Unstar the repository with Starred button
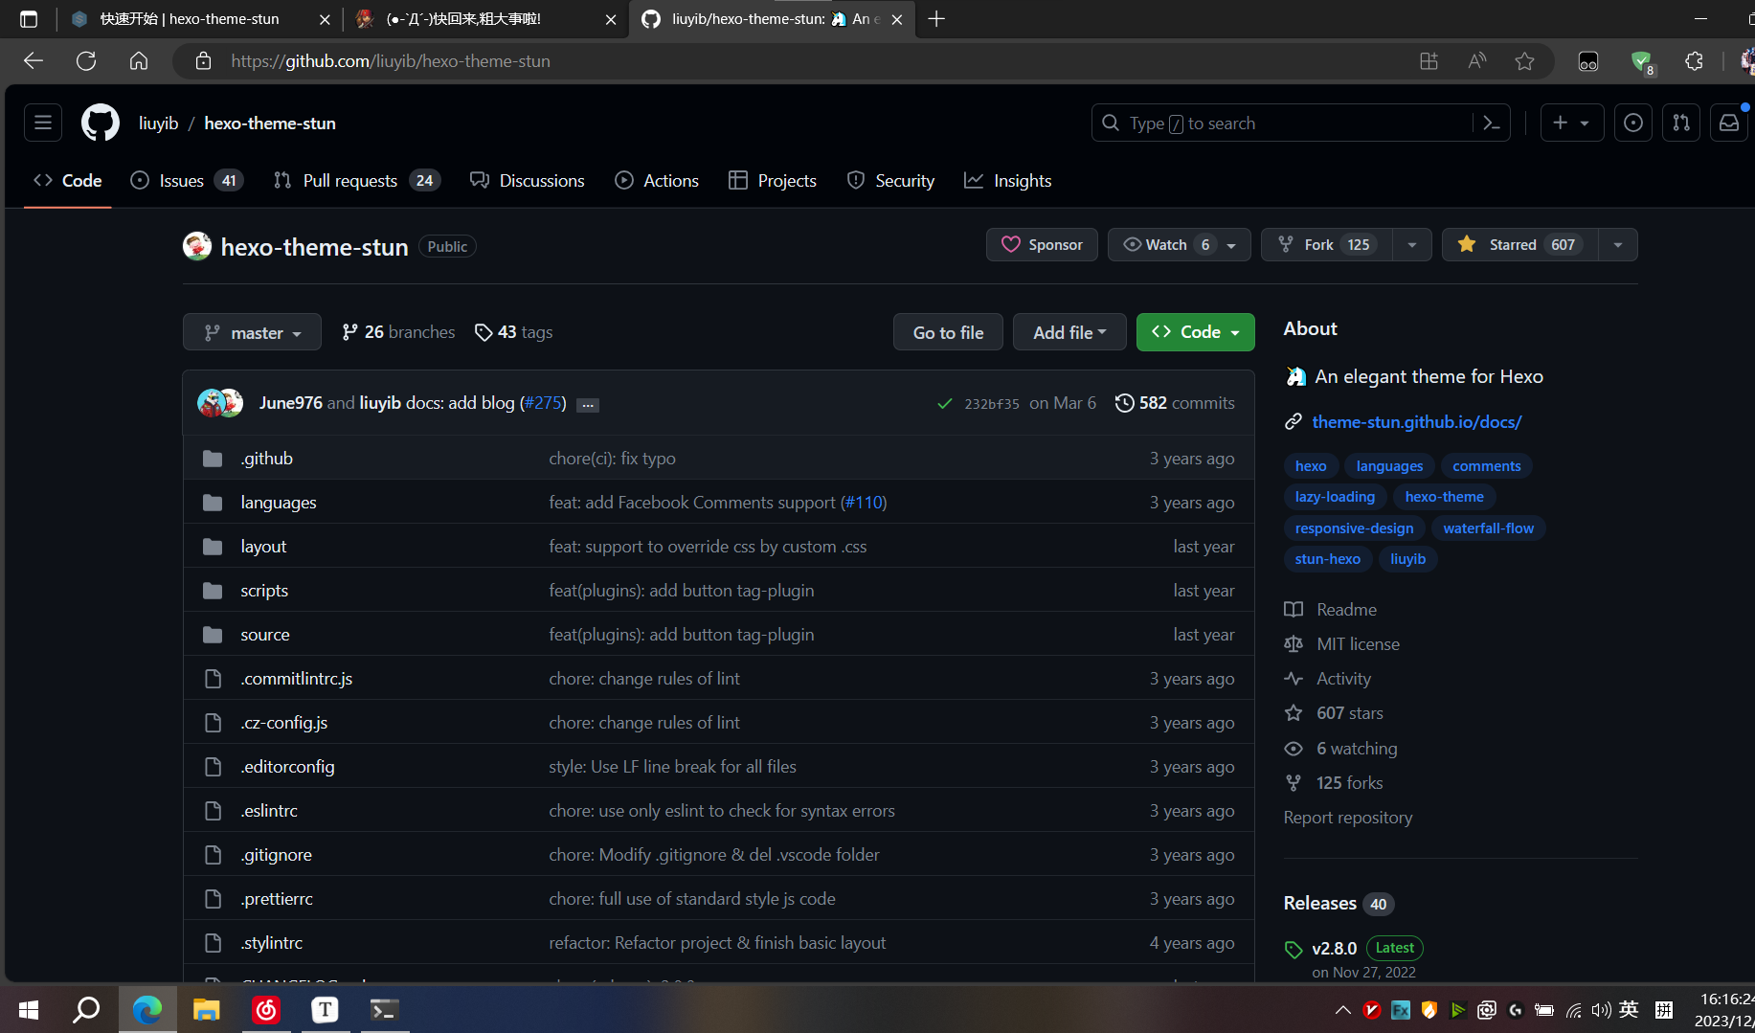Screen dimensions: 1755x1033 click(1519, 245)
